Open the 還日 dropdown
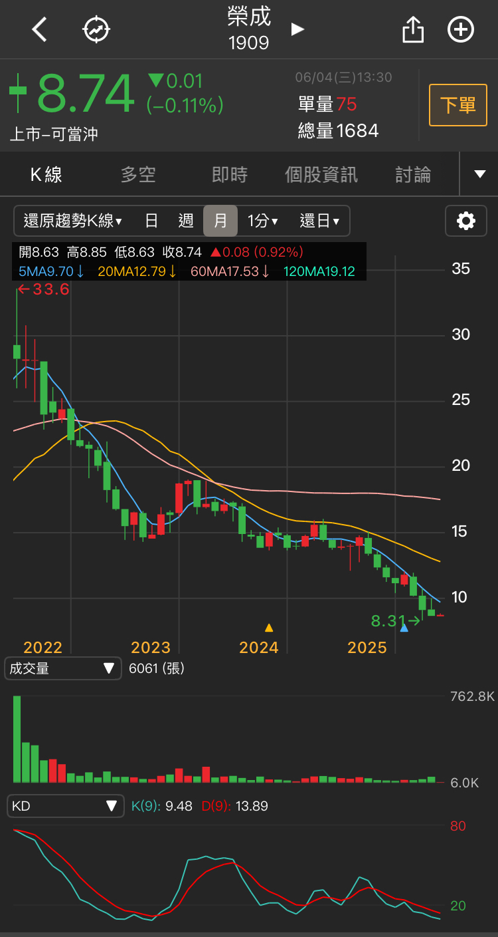Viewport: 498px width, 937px height. click(319, 221)
